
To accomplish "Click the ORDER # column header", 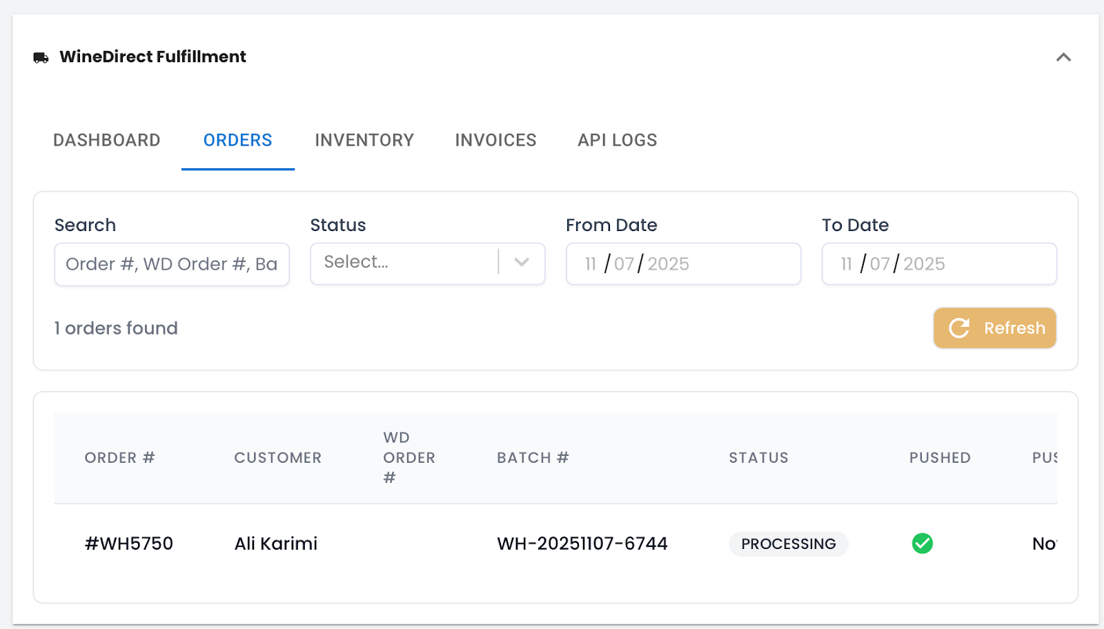I will (x=119, y=458).
